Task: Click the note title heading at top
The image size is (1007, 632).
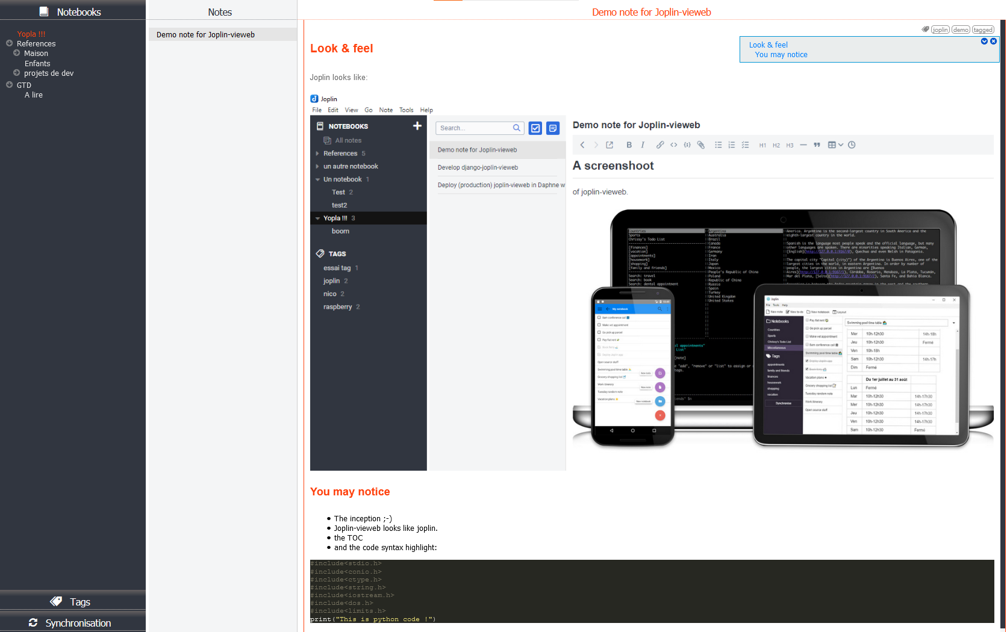Action: click(651, 11)
